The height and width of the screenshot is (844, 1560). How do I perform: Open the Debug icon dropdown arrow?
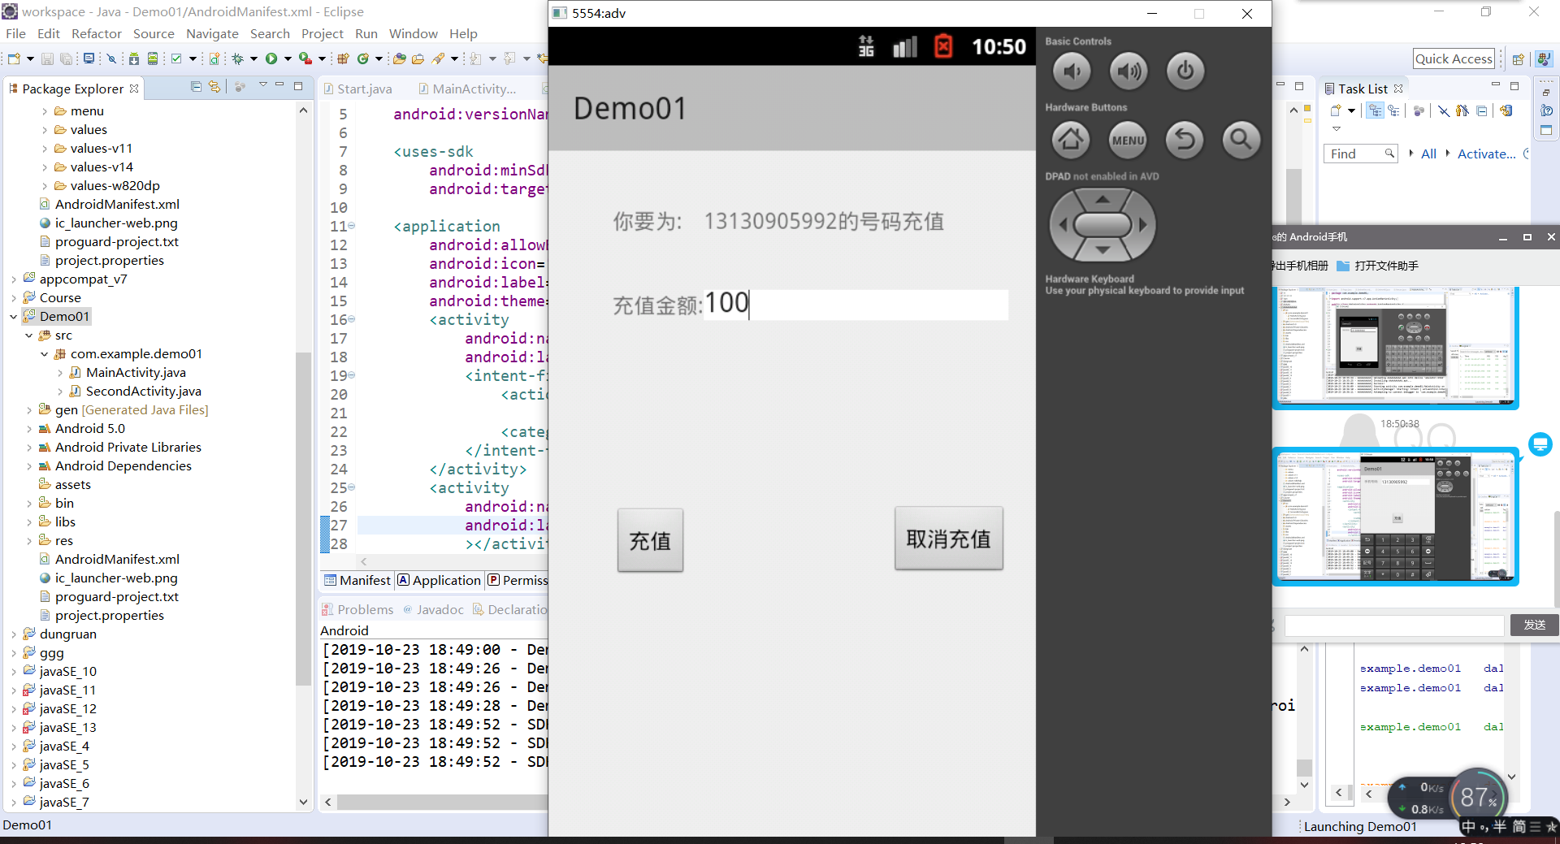253,58
